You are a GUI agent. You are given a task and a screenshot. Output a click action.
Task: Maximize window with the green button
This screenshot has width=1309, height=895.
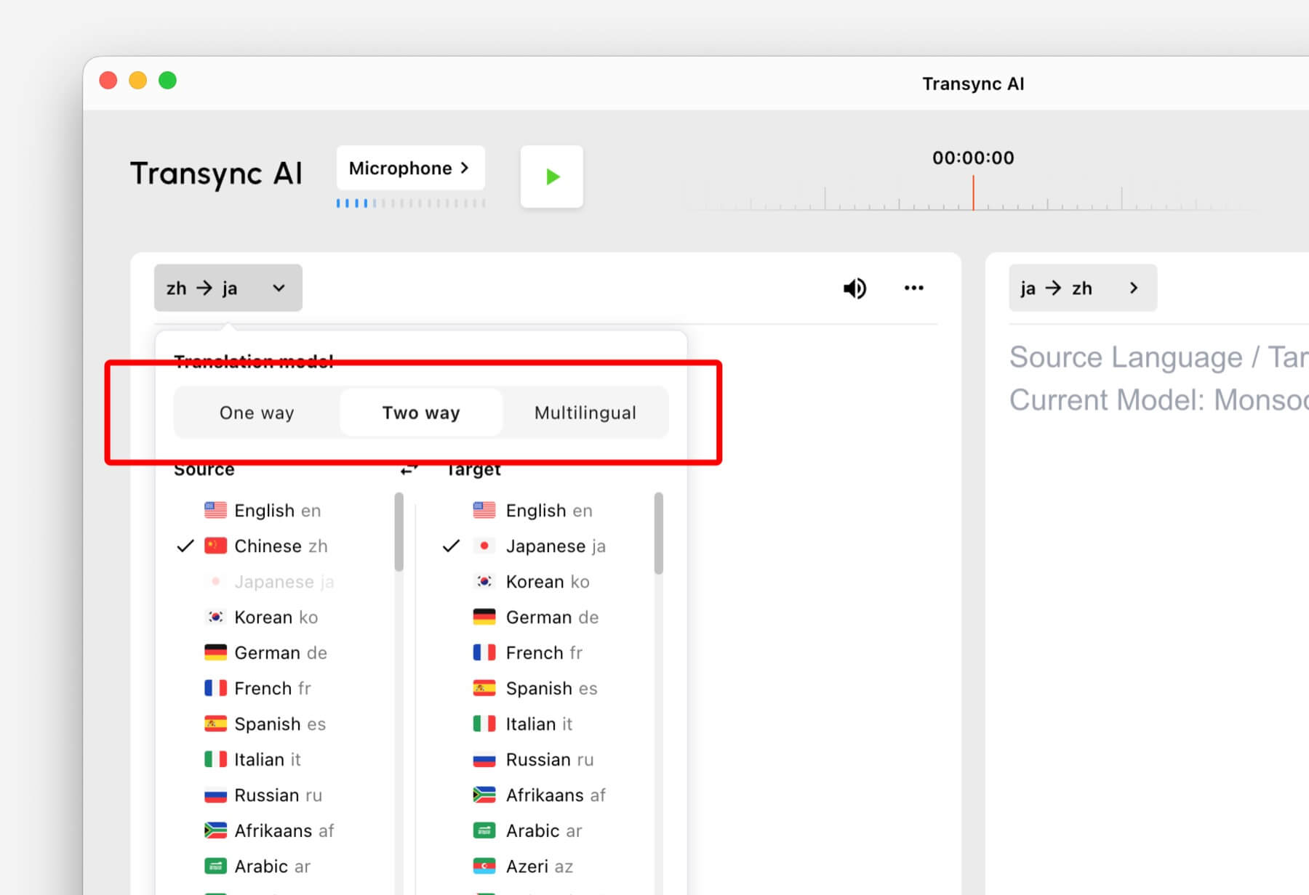pos(168,80)
